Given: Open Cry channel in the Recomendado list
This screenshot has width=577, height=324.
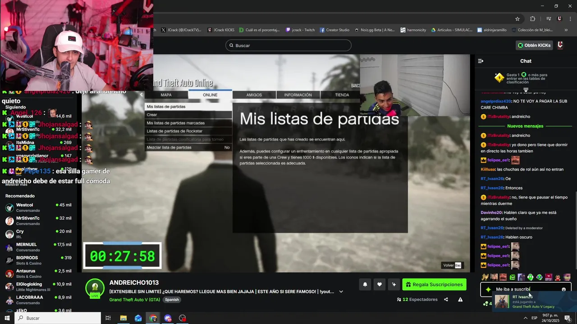Looking at the screenshot, I should point(38,234).
